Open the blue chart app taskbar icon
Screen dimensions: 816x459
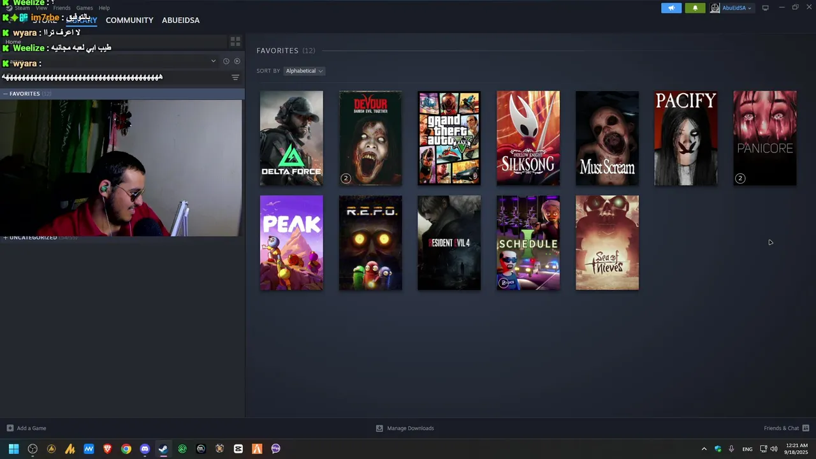(x=89, y=449)
